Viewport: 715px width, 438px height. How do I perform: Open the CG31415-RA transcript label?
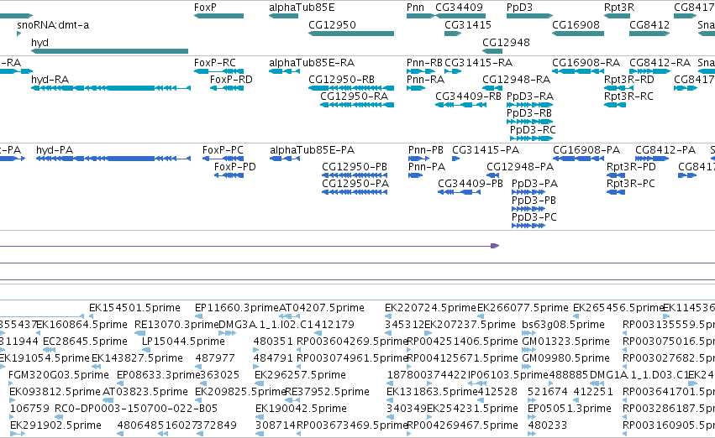[x=478, y=63]
